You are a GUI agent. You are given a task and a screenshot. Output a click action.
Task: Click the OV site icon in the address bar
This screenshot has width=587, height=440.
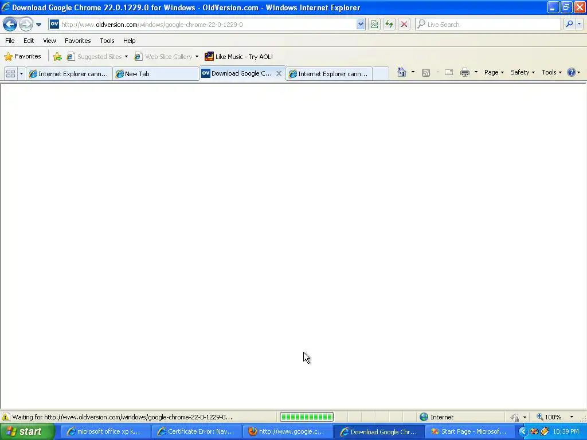[x=54, y=24]
